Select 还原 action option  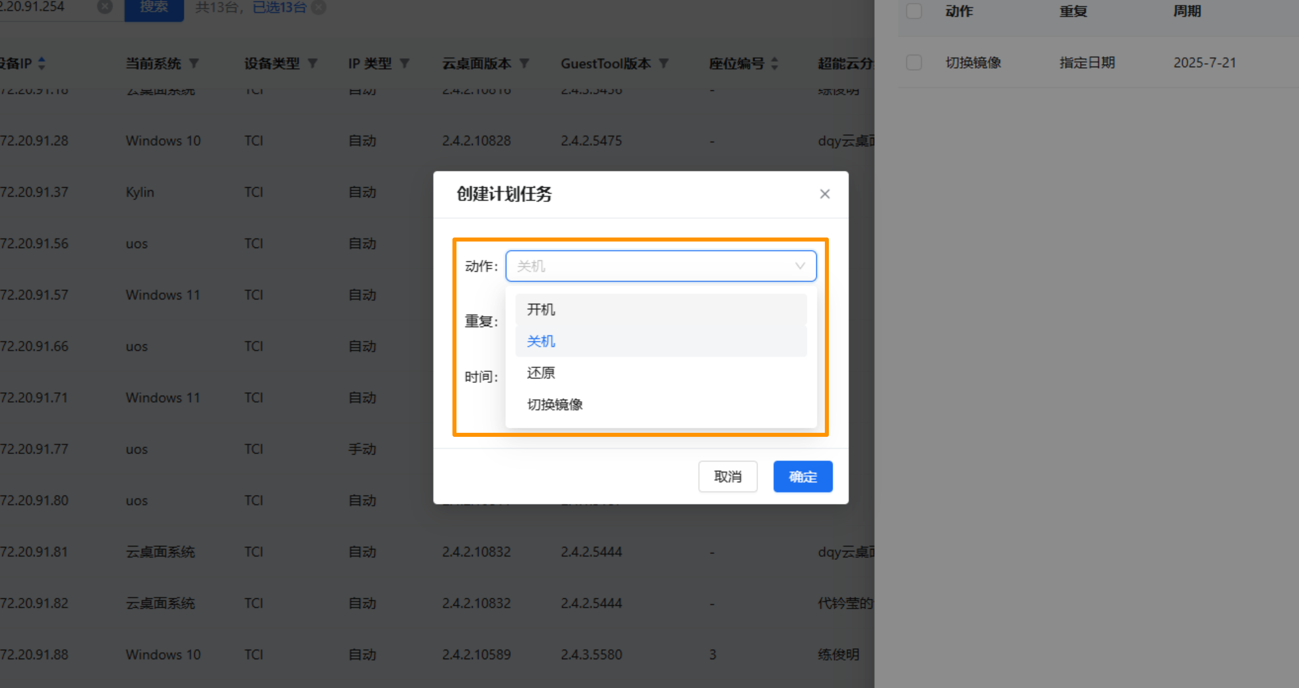541,373
